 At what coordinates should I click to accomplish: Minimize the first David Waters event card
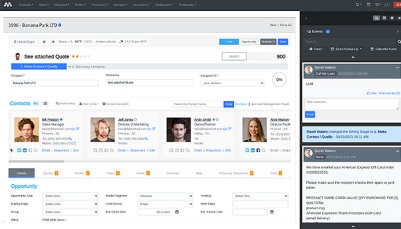pyautogui.click(x=398, y=68)
